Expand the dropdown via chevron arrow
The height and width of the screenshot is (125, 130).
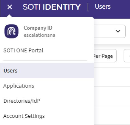tap(118, 31)
